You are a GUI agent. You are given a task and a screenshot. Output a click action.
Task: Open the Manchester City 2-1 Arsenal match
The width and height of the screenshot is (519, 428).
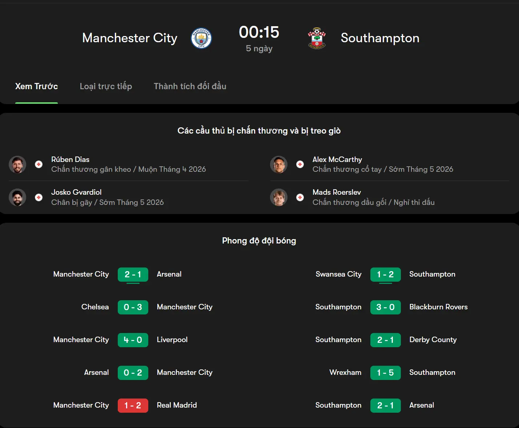coord(133,274)
